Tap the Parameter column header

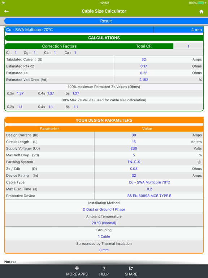point(49,129)
